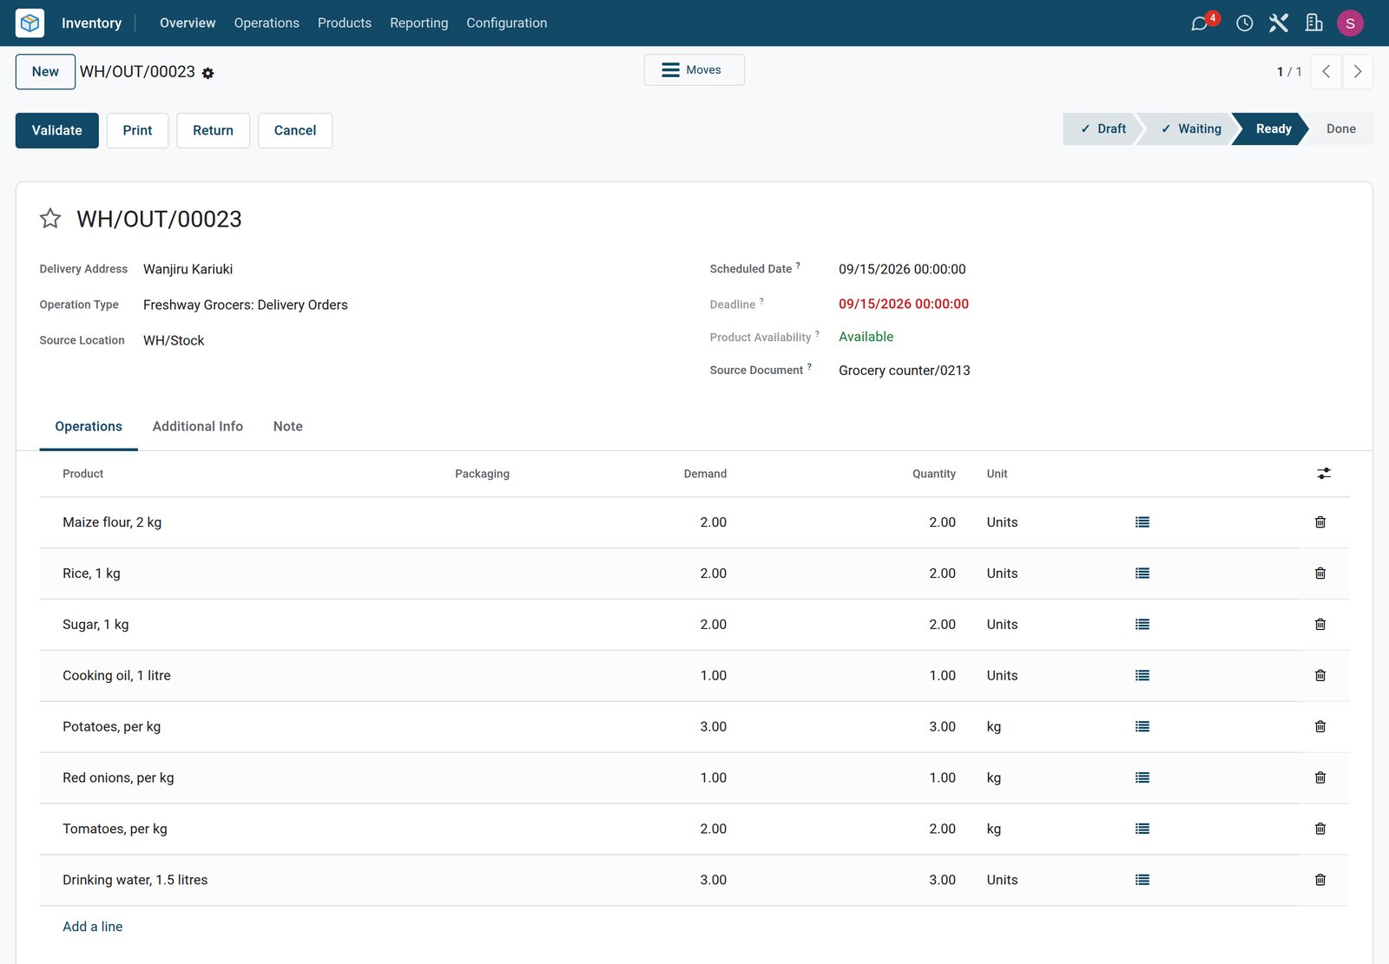
Task: Click the Source Document field value
Action: tap(905, 371)
